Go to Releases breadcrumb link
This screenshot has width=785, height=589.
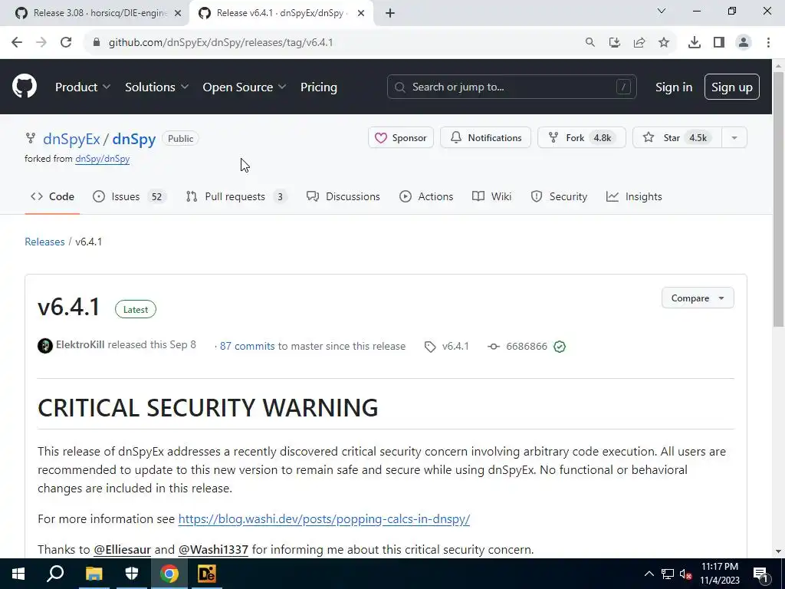(44, 242)
